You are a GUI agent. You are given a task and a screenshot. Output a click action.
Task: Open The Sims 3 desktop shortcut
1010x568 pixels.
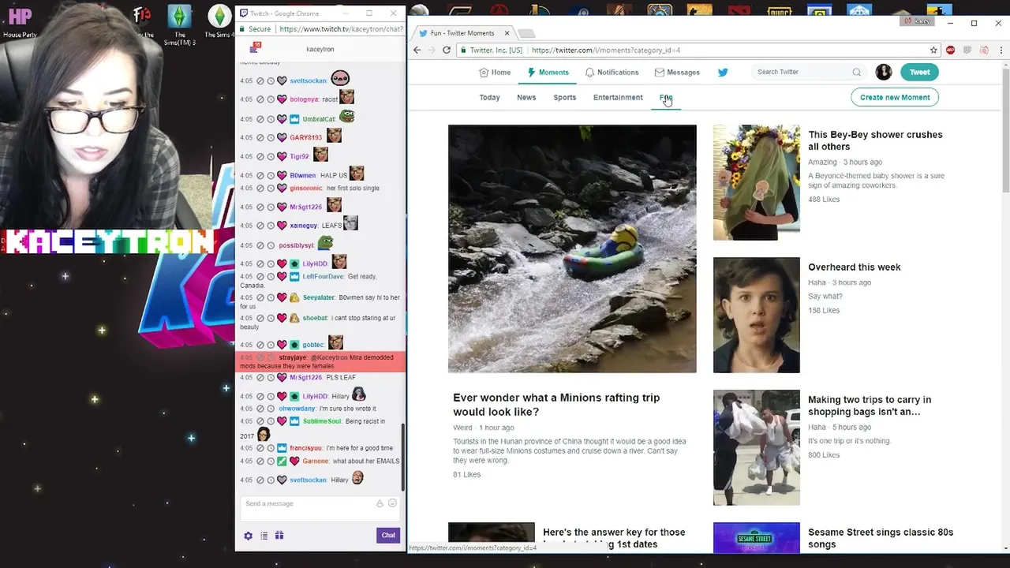180,24
